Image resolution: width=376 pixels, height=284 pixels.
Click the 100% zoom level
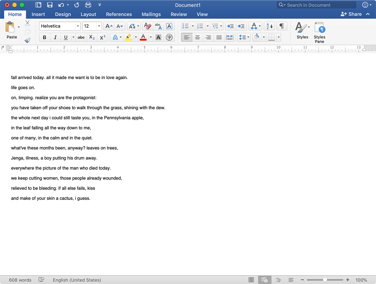[x=361, y=280]
